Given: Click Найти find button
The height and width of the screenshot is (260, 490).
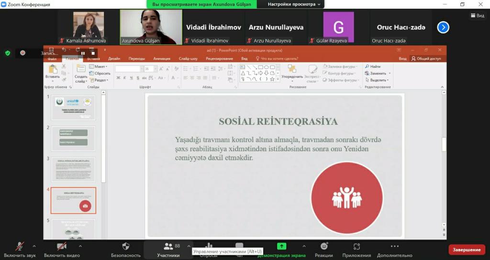Looking at the screenshot, I should (373, 66).
